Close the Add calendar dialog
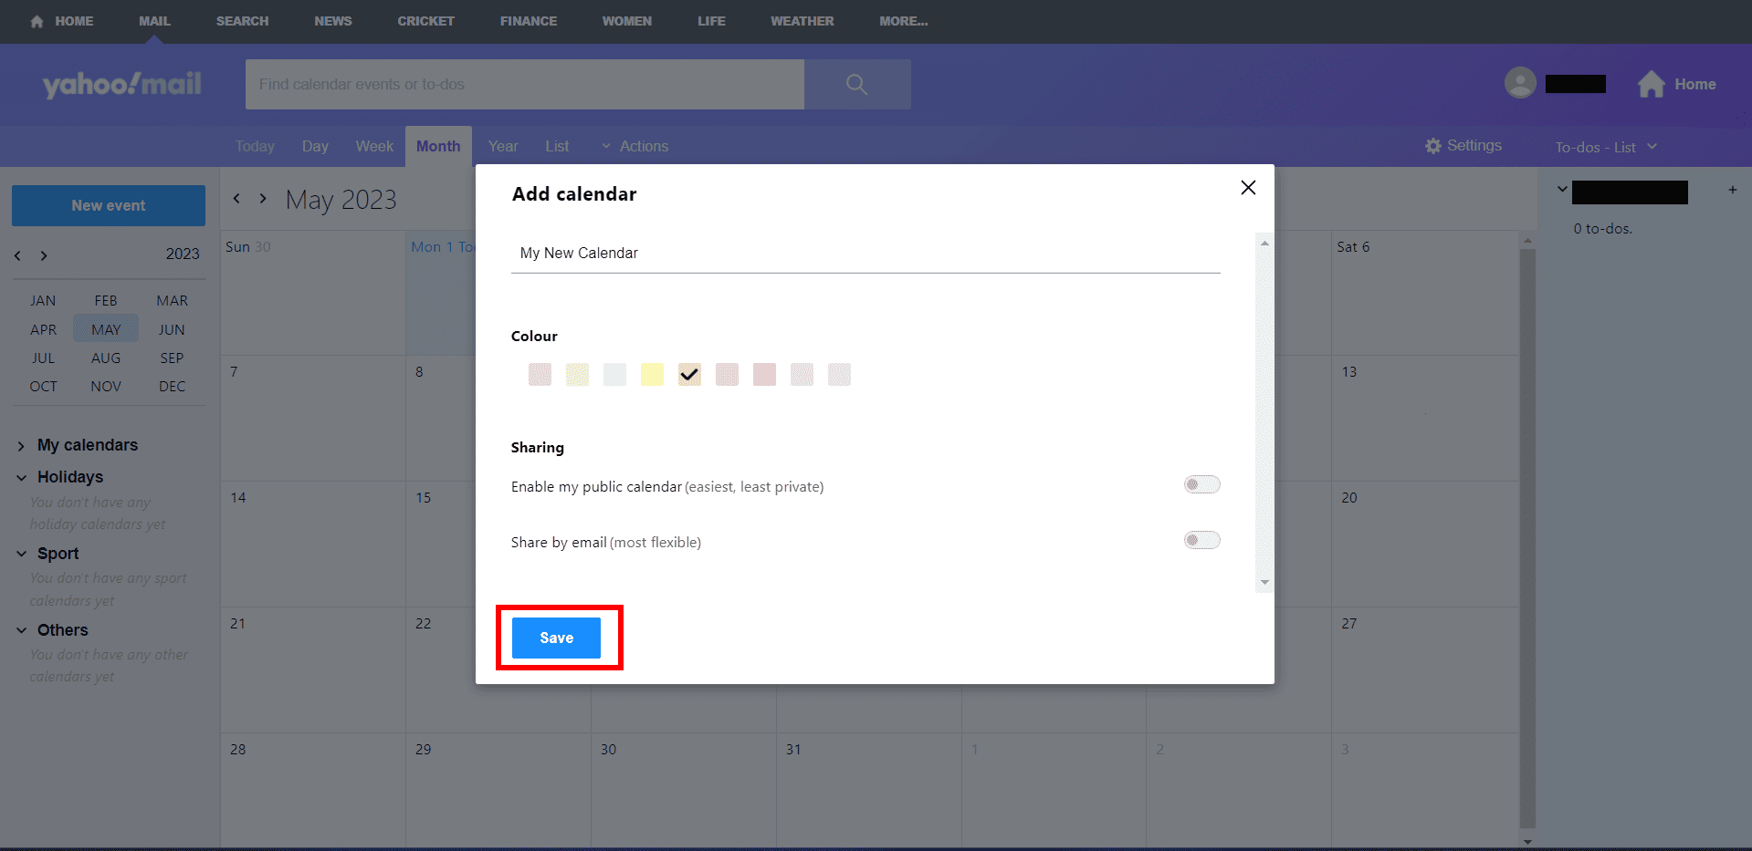This screenshot has height=851, width=1752. tap(1248, 187)
